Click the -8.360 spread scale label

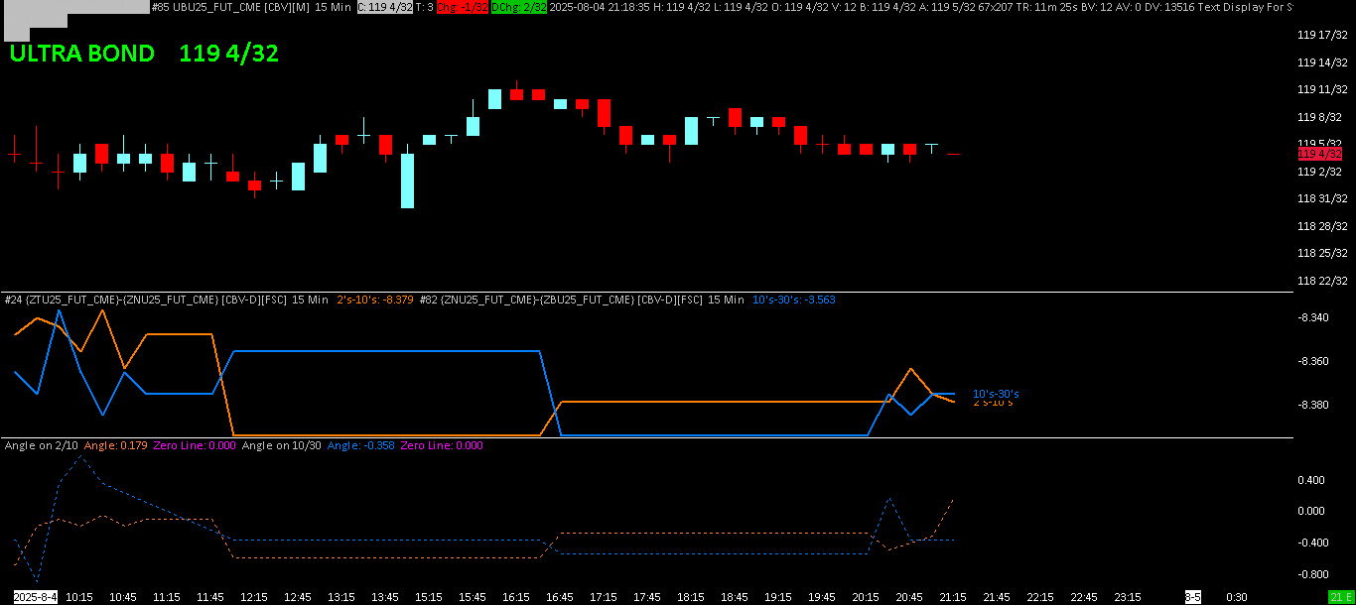tap(1313, 361)
